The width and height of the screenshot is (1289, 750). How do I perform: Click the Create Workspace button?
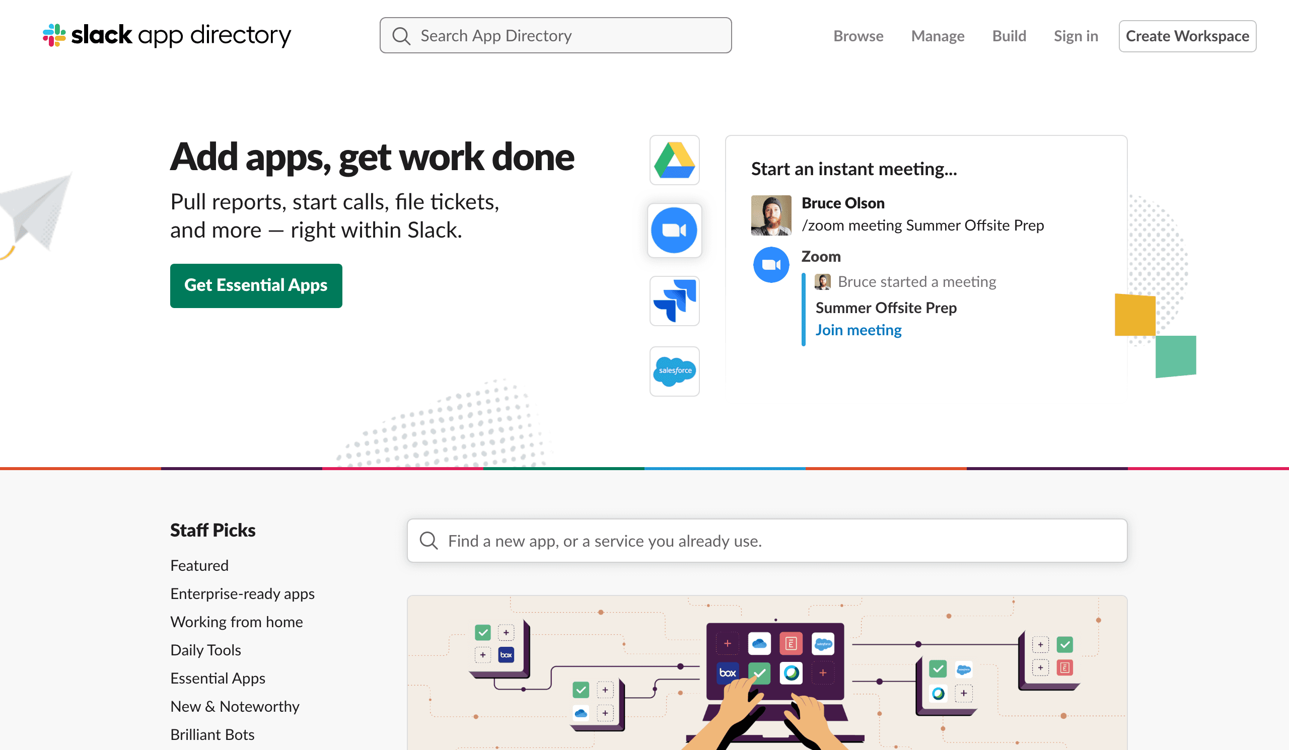click(x=1187, y=36)
